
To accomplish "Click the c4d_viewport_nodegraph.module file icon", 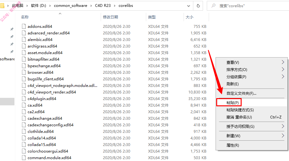I will point(24,86).
